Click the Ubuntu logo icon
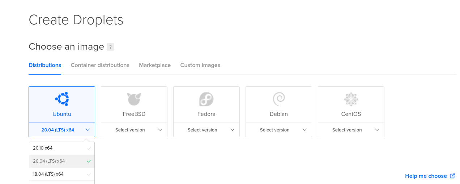This screenshot has width=460, height=184. 62,99
